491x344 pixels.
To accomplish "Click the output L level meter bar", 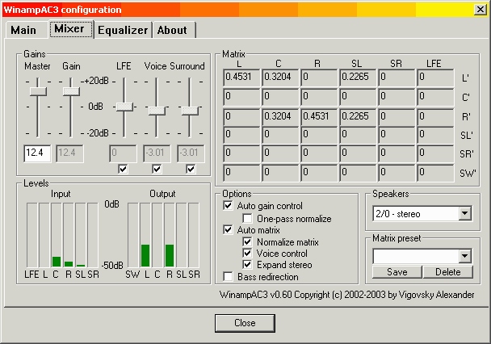I will (x=145, y=235).
